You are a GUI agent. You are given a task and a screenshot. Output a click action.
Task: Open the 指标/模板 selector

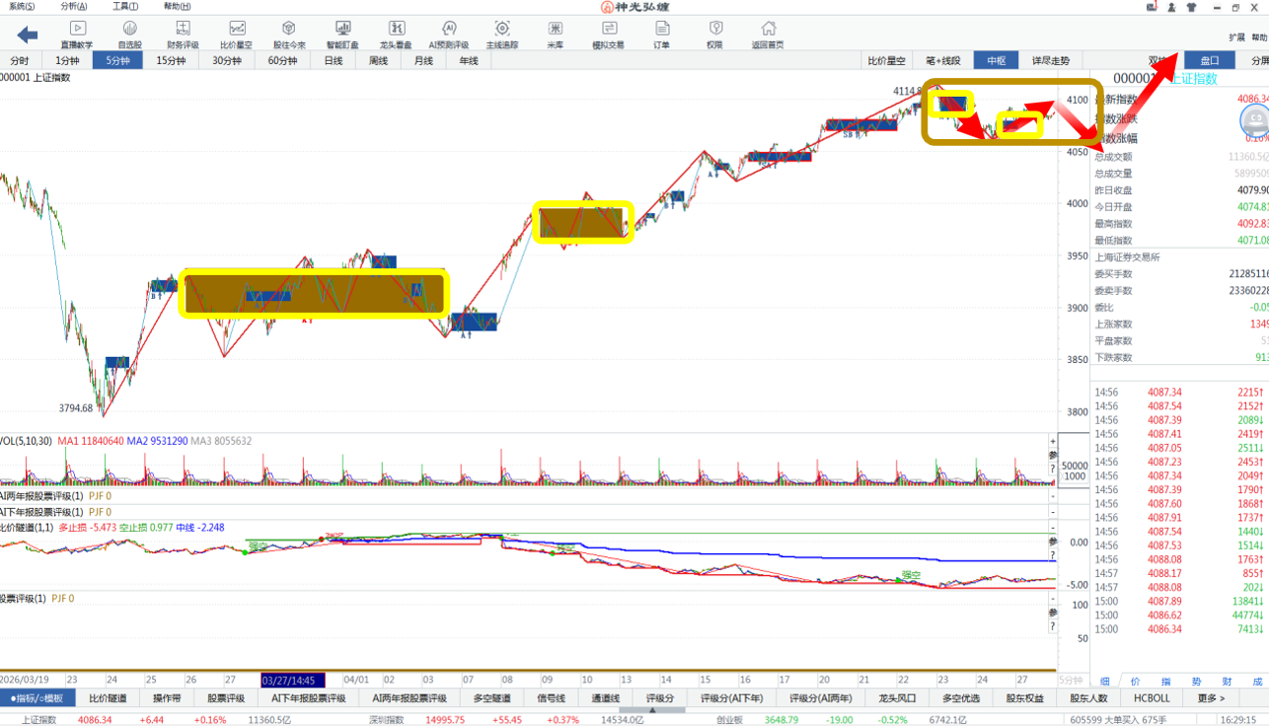pos(37,698)
